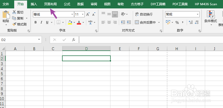The image size is (223, 108).
Task: Expand merge and center dropdown arrow
Action: pyautogui.click(x=159, y=22)
